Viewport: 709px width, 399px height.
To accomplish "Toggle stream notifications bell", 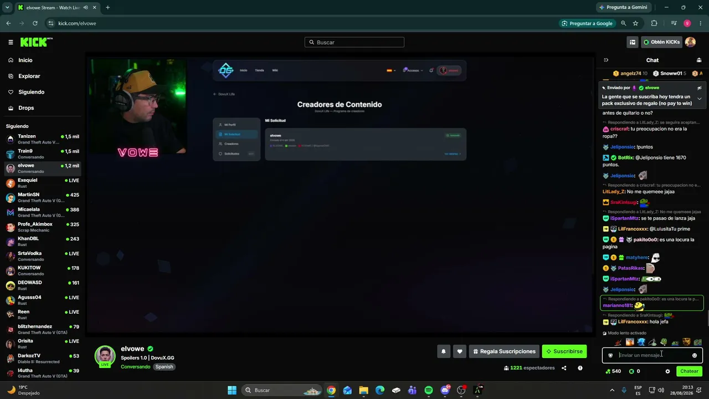I will (x=443, y=351).
